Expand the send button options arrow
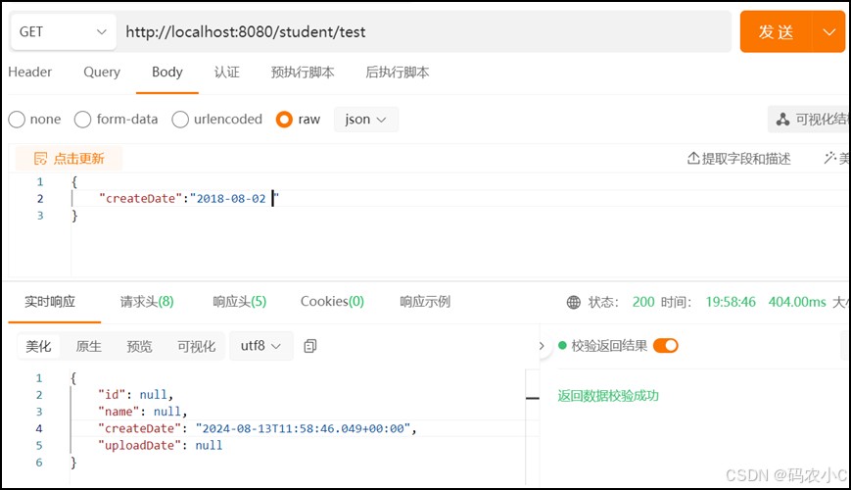The width and height of the screenshot is (851, 490). click(x=828, y=31)
